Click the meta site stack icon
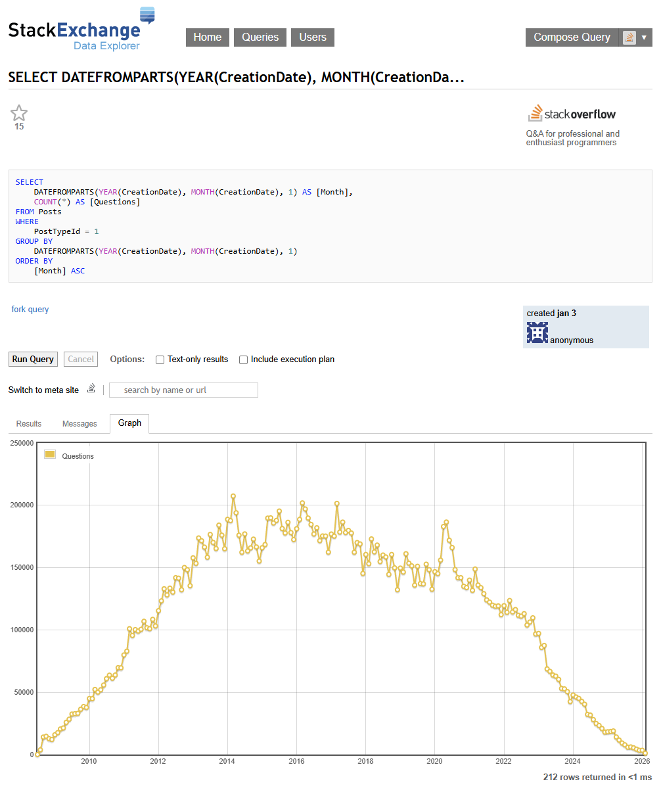The width and height of the screenshot is (661, 790). (91, 389)
